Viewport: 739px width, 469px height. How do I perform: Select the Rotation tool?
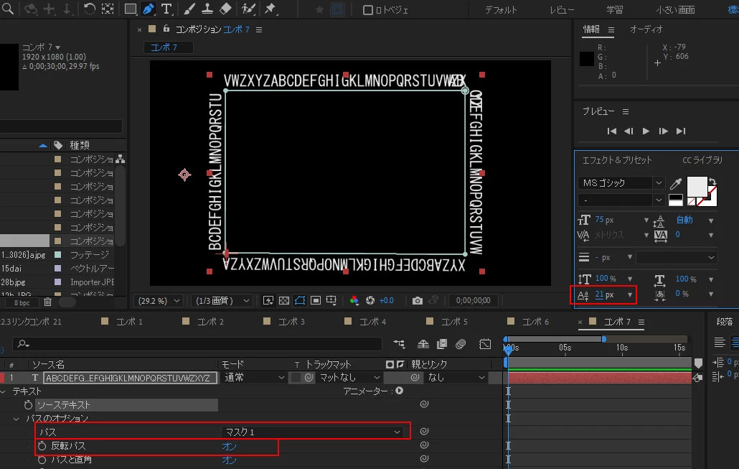coord(90,9)
